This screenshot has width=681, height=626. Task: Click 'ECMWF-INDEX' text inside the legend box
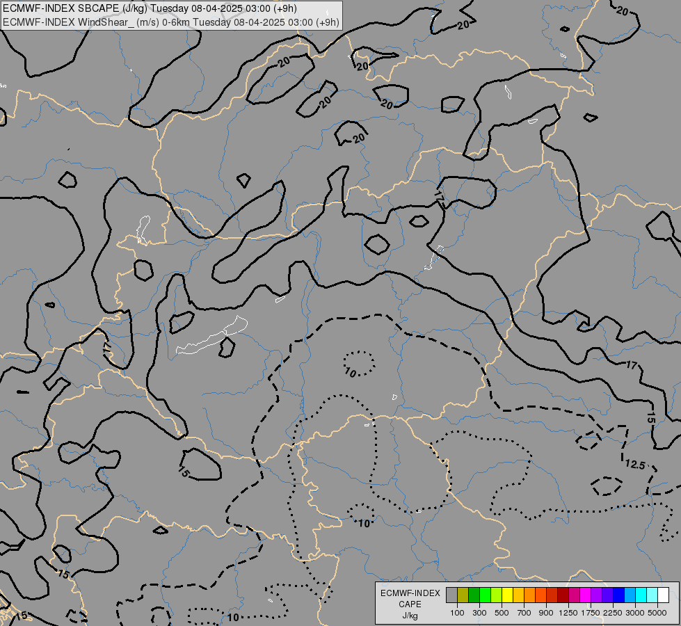(410, 593)
